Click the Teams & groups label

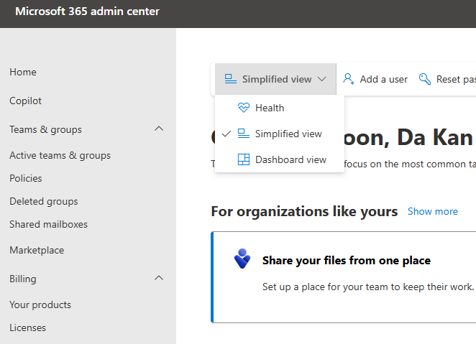[x=45, y=129]
